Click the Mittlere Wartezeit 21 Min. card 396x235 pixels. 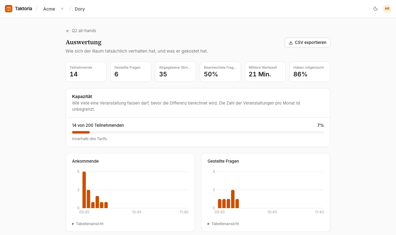265,72
